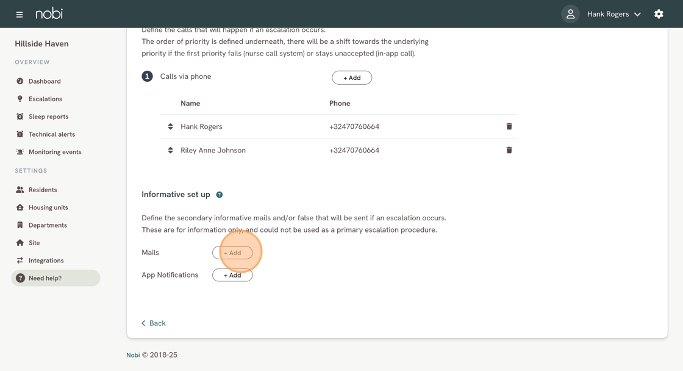Select the Escalations sidebar icon
Image resolution: width=683 pixels, height=371 pixels.
pyautogui.click(x=20, y=98)
